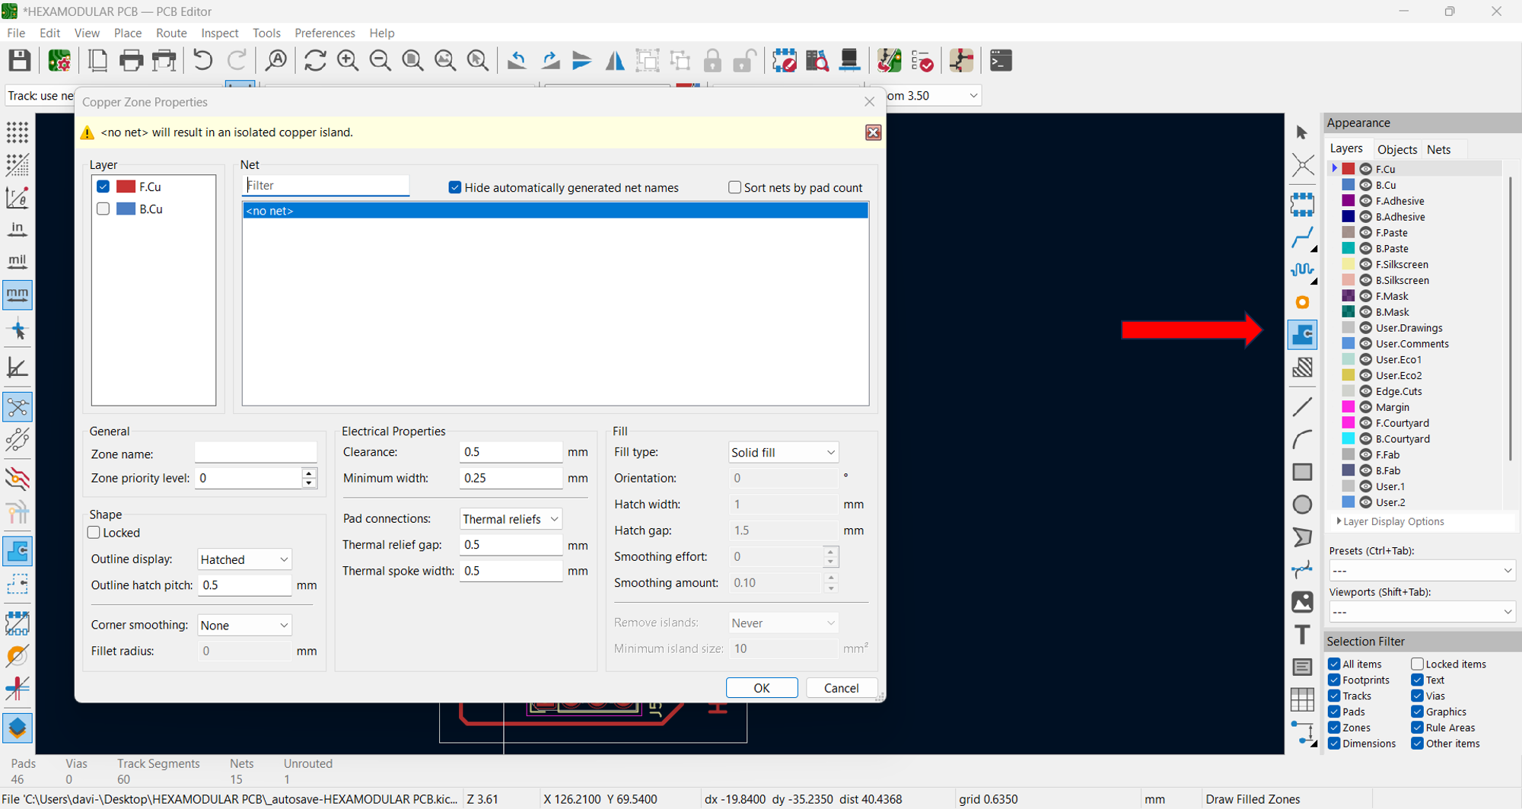
Task: Click the Zoom out icon
Action: (380, 60)
